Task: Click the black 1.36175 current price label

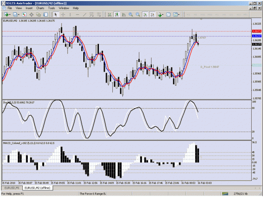Action: pyautogui.click(x=257, y=44)
